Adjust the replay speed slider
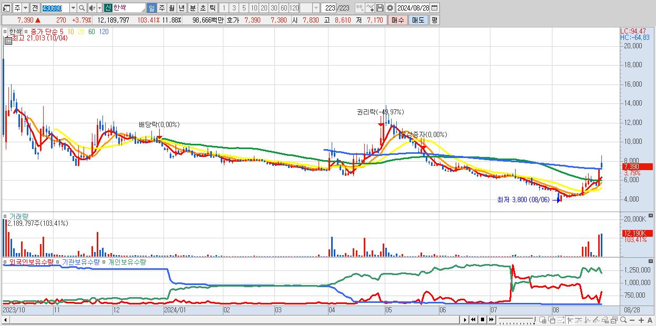This screenshot has height=326, width=656. click(517, 320)
